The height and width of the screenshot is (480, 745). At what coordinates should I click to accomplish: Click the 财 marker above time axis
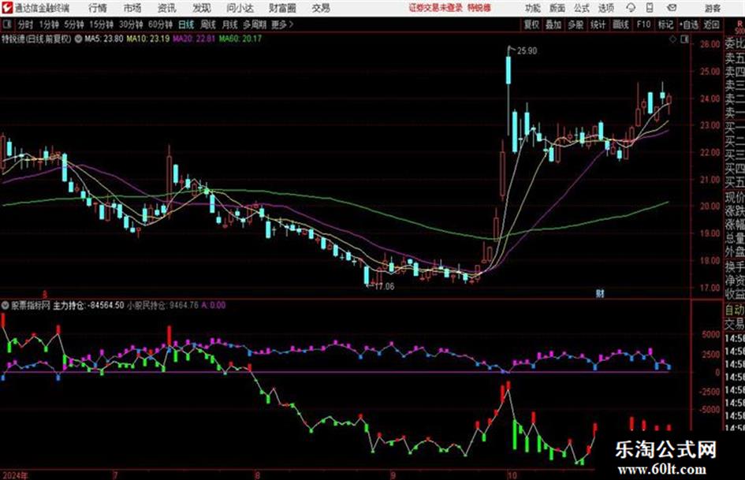[x=600, y=293]
